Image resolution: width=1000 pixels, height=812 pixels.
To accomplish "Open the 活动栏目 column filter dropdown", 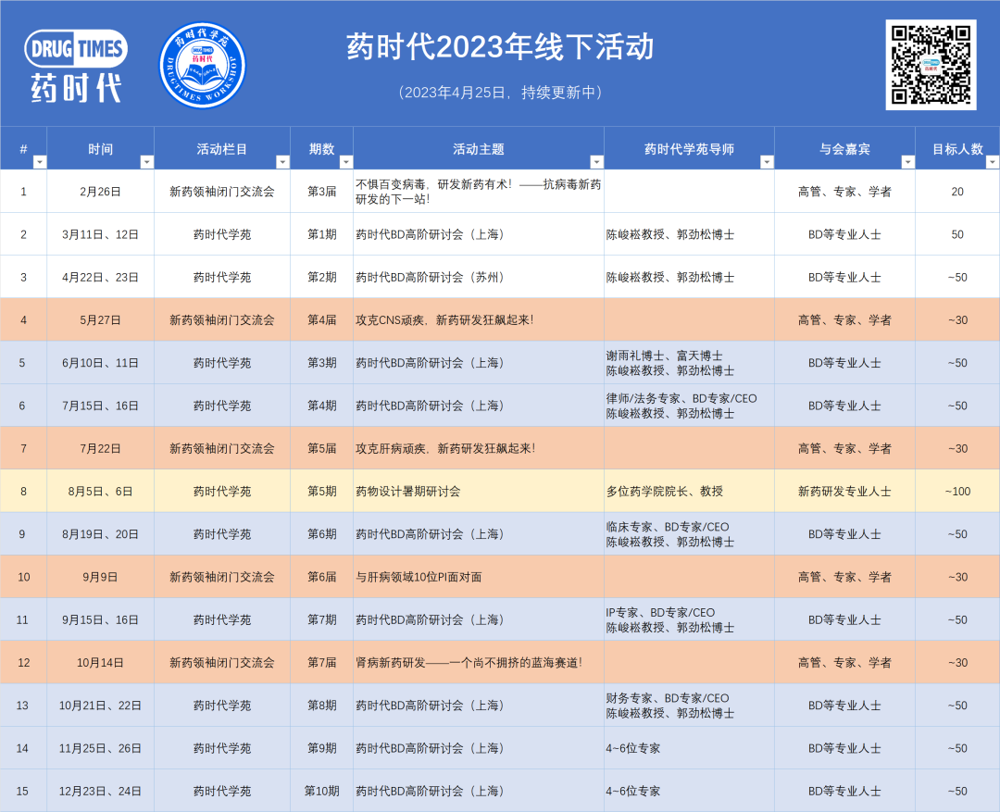I will tap(282, 162).
